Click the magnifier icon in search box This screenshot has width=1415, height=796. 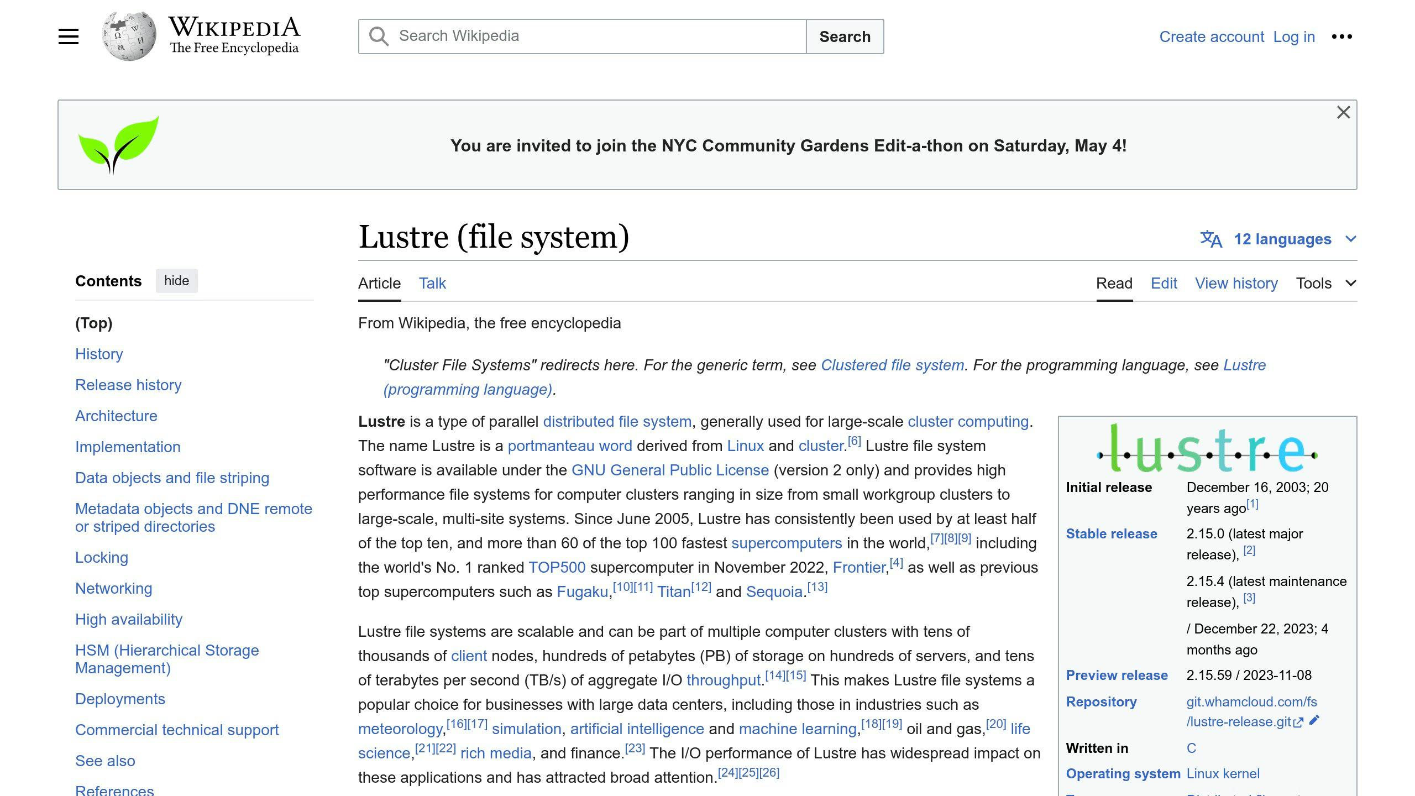[x=379, y=36]
